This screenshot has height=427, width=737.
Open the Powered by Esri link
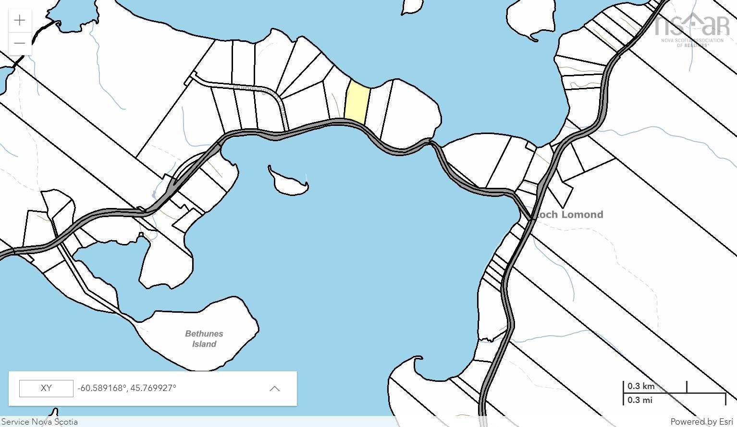(x=701, y=422)
